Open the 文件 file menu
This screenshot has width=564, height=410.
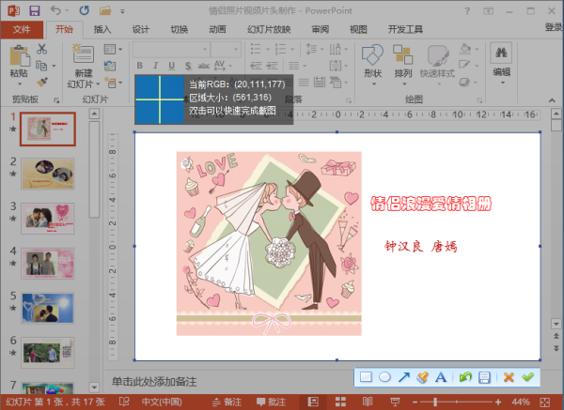(22, 29)
